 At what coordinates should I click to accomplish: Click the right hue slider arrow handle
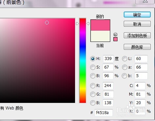88,23
